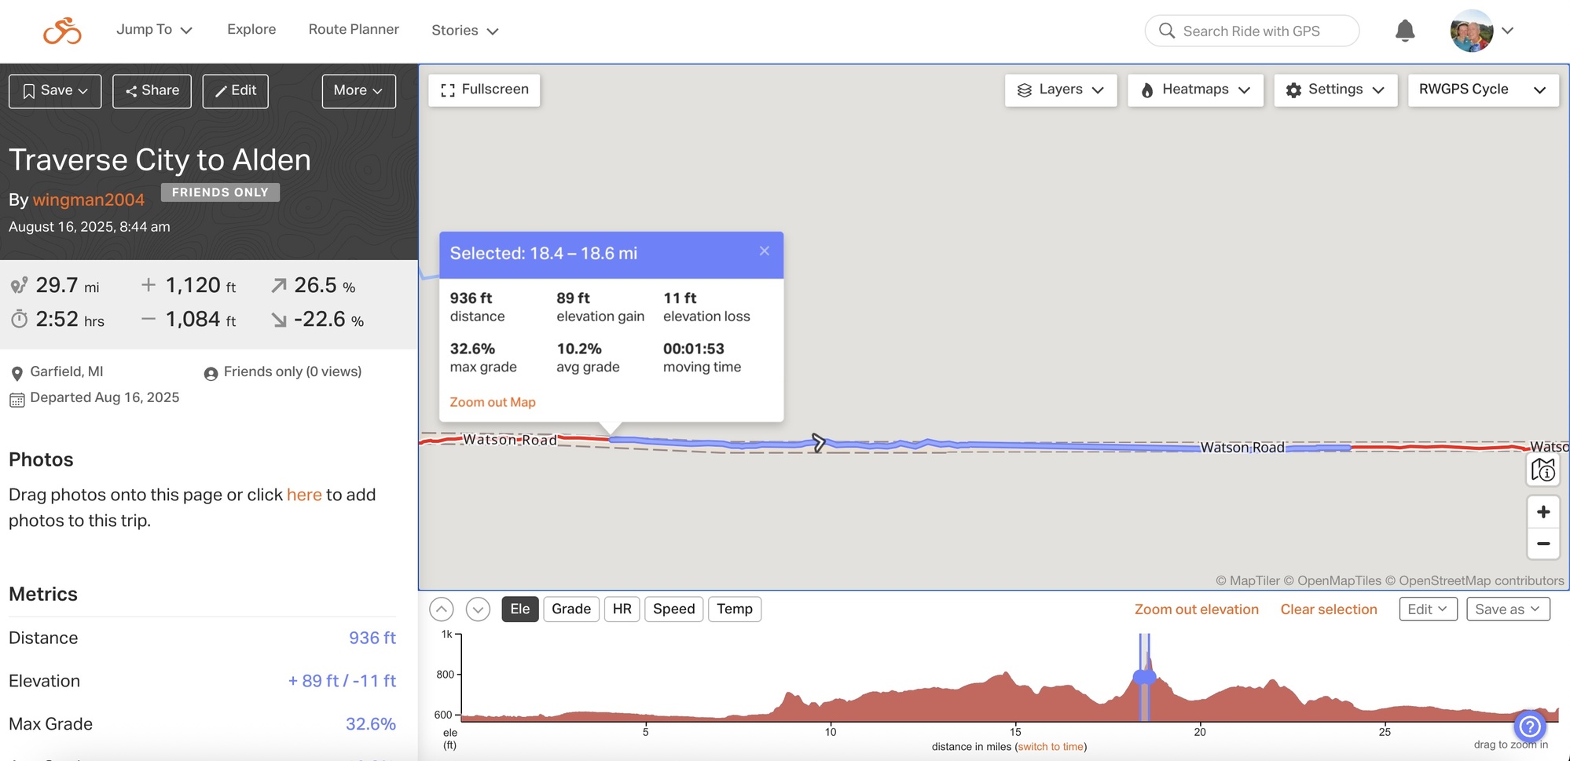Image resolution: width=1570 pixels, height=761 pixels.
Task: Toggle the HR graph metric
Action: [x=622, y=609]
